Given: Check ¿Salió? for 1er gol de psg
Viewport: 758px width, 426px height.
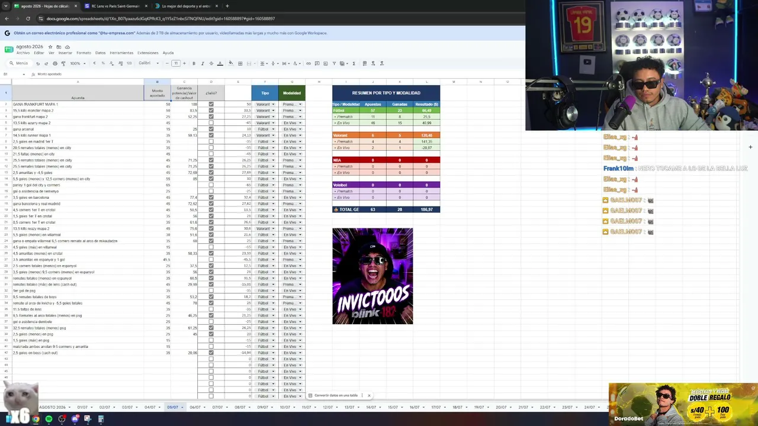Looking at the screenshot, I should 211,291.
